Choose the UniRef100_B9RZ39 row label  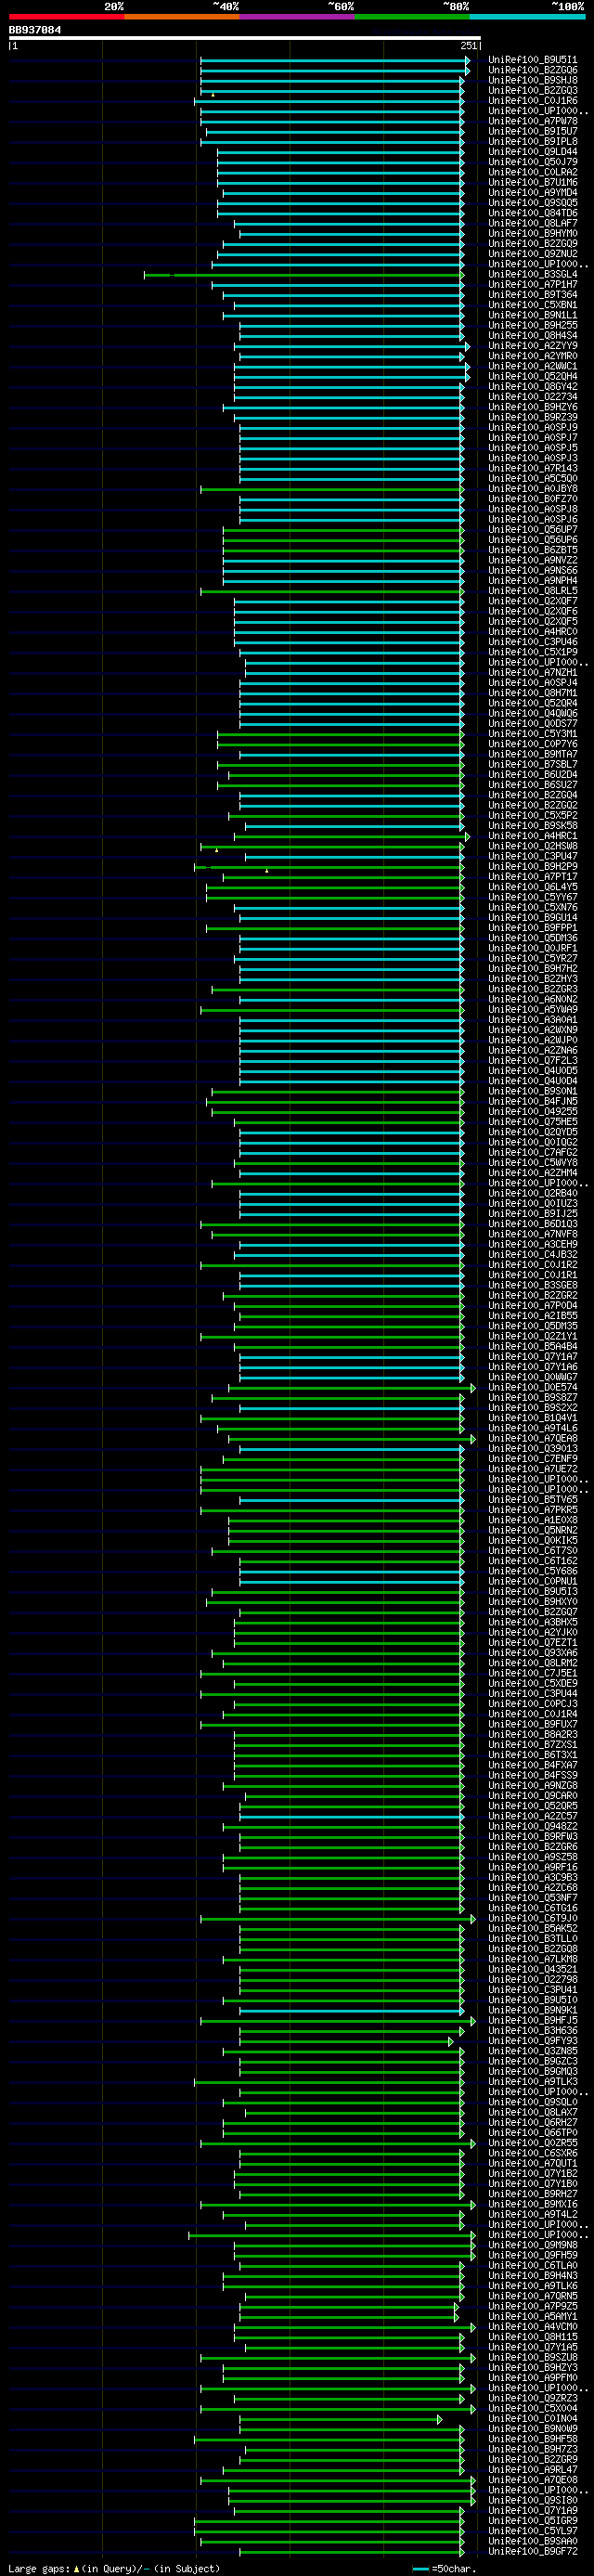[532, 417]
